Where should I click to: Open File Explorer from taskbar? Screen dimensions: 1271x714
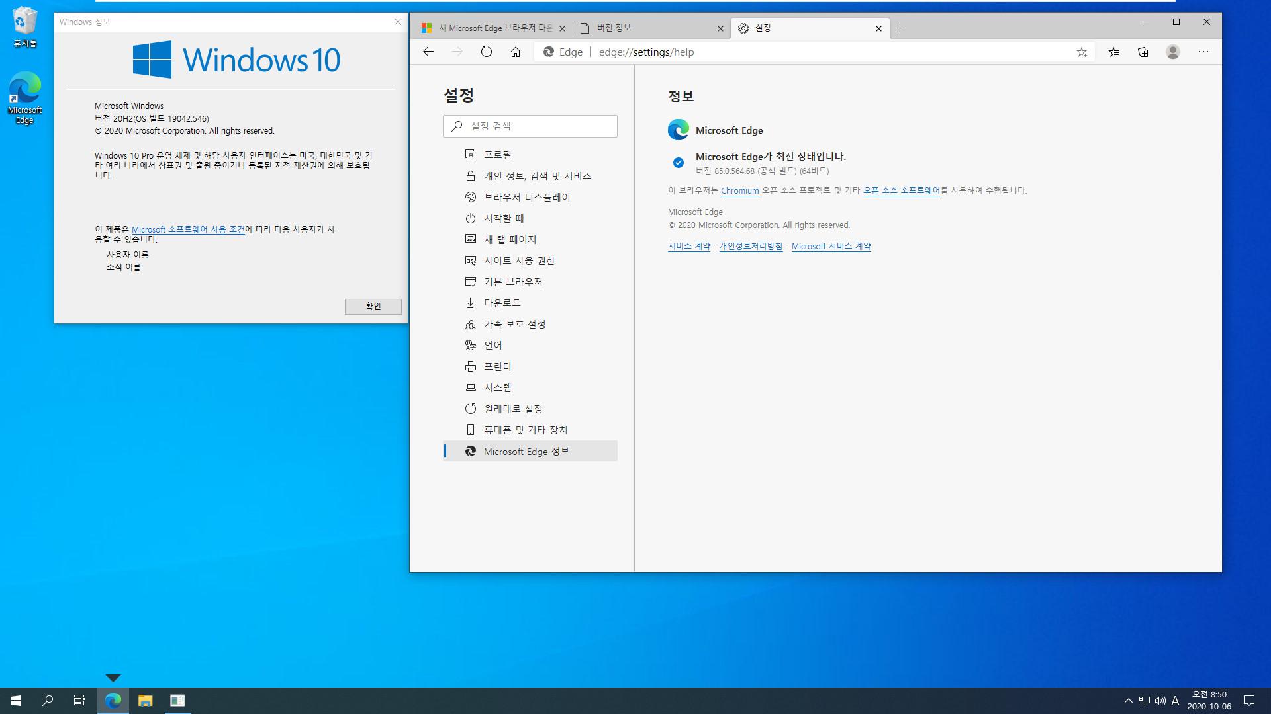(x=145, y=701)
